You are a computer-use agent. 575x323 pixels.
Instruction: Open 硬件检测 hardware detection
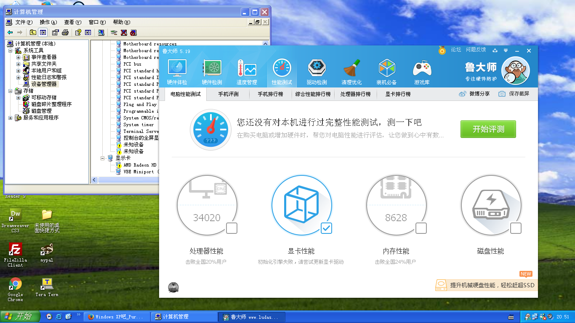212,72
